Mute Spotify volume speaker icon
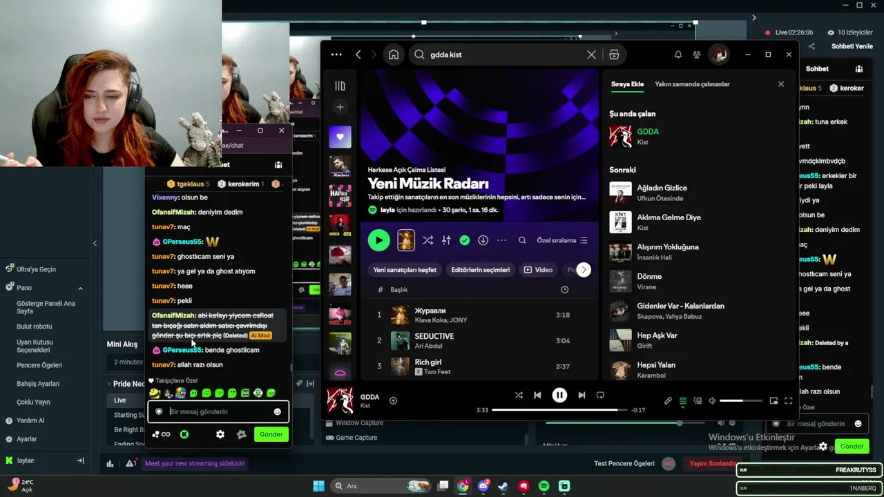 [712, 400]
